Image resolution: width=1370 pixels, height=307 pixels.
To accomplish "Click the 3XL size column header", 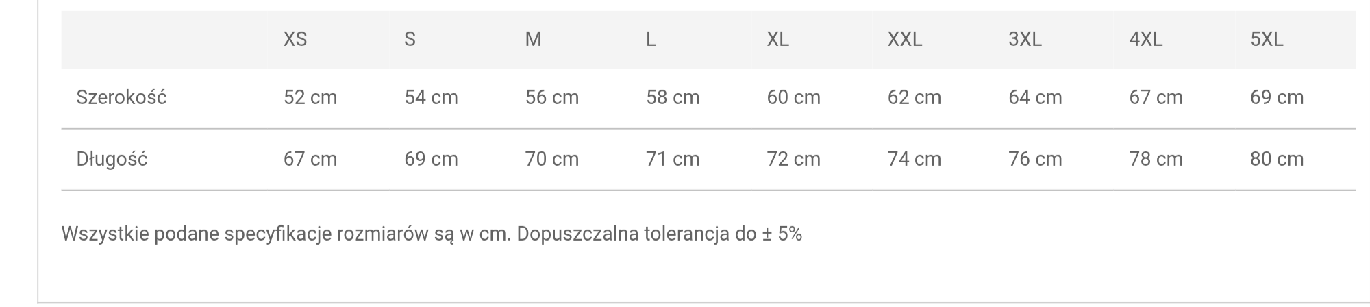I will coord(1025,40).
